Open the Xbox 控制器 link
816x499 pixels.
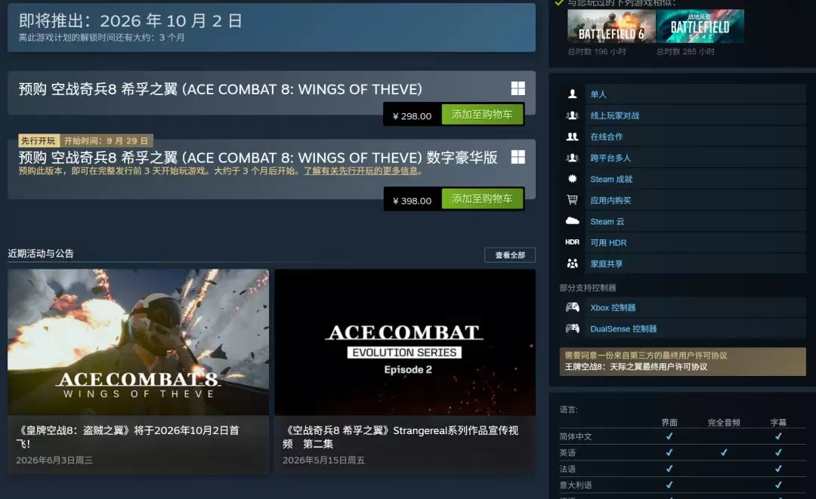point(613,308)
